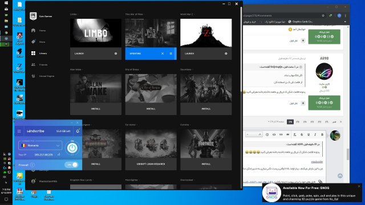
Task: Open Windscribe notifications bell
Action: pyautogui.click(x=78, y=131)
